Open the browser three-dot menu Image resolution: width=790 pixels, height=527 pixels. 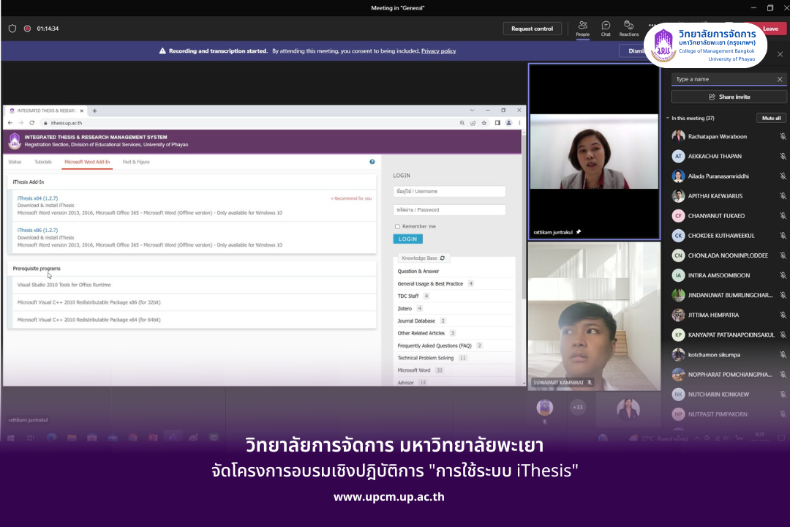(519, 122)
